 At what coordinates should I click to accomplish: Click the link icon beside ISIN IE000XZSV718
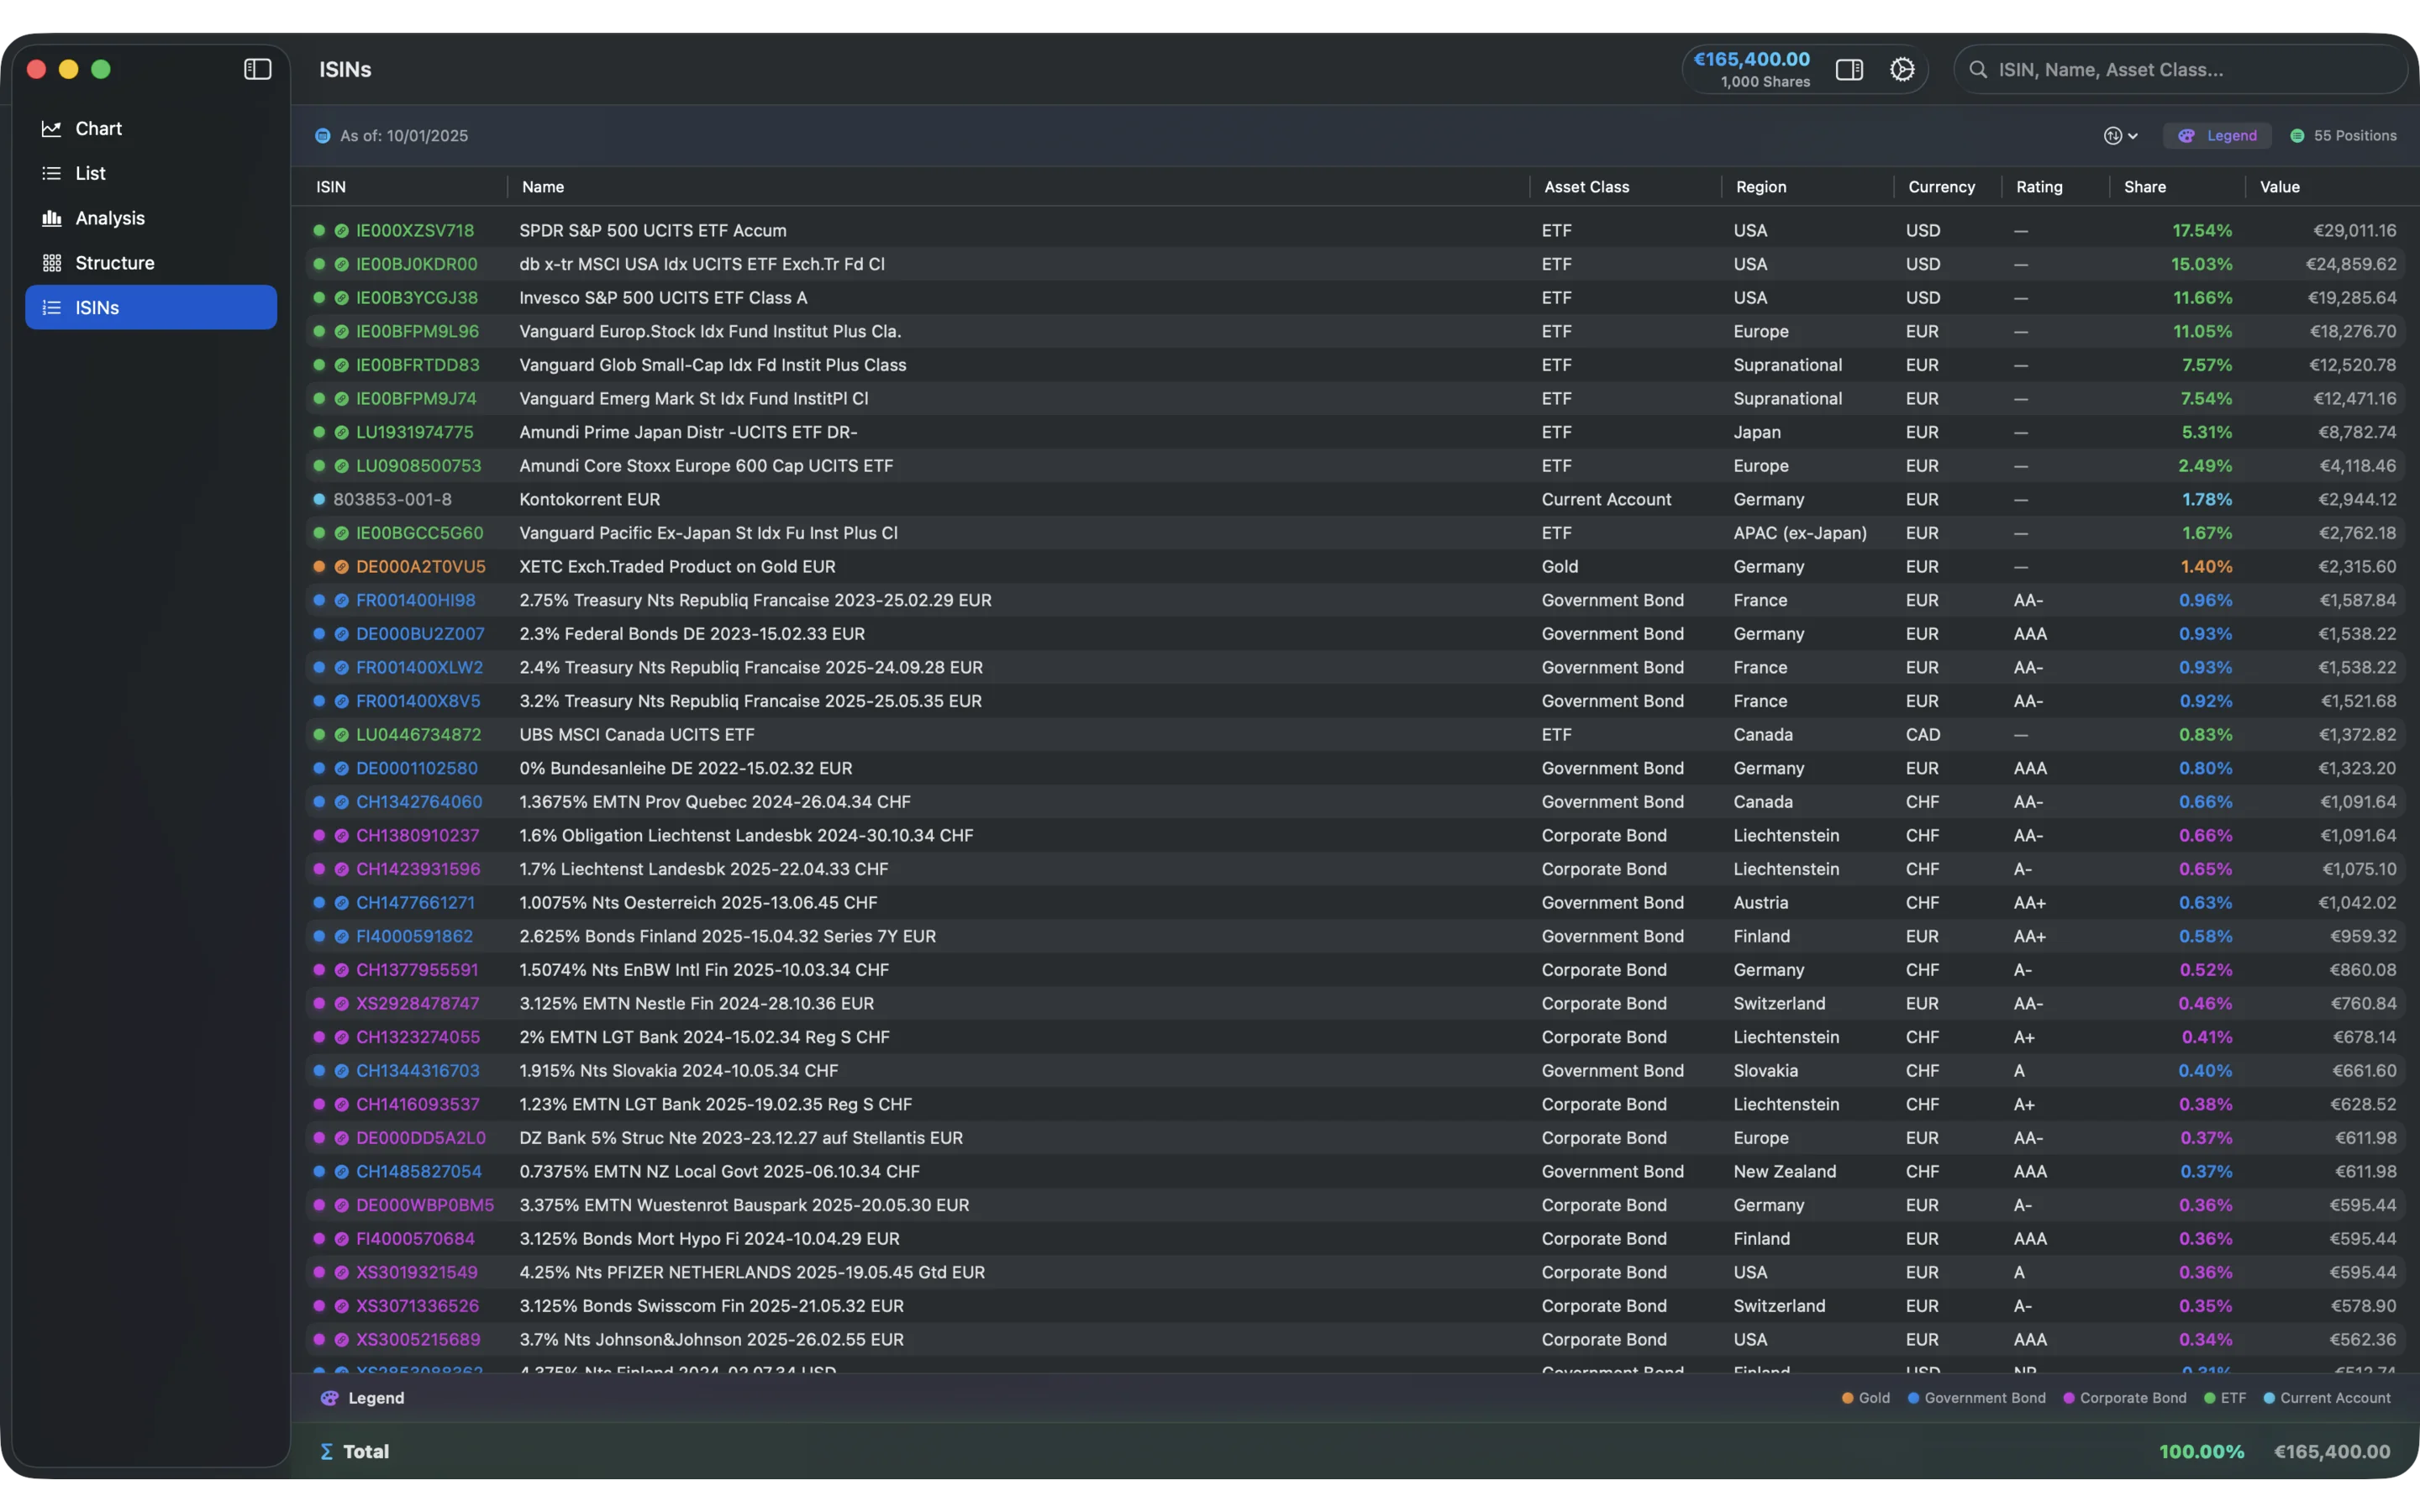[x=340, y=230]
